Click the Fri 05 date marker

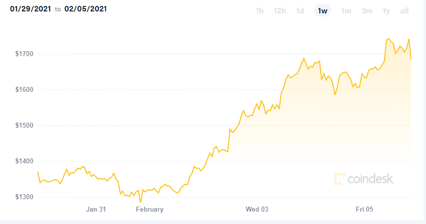click(365, 210)
